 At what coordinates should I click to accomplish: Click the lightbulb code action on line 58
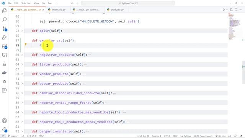coord(26,44)
